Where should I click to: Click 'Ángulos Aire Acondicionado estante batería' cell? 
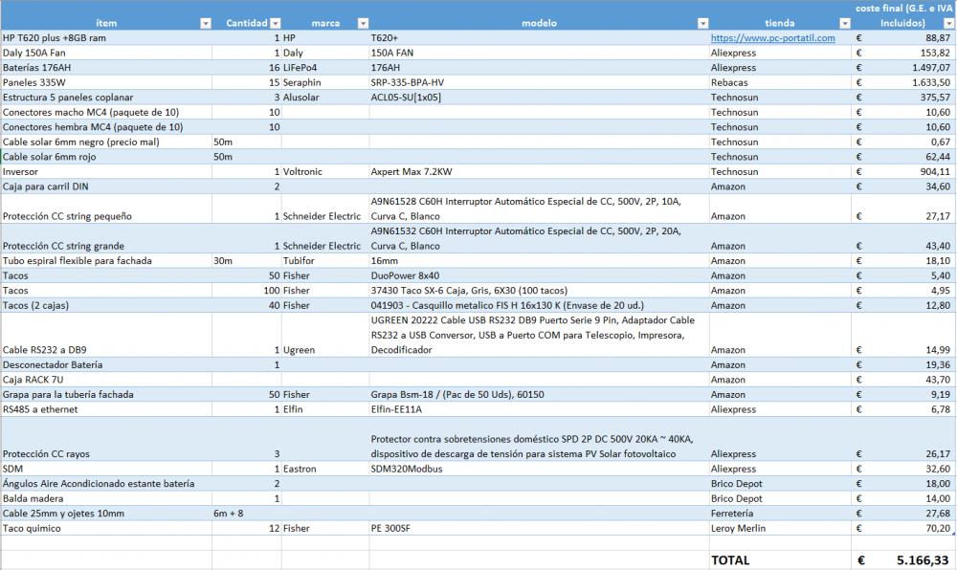tap(107, 483)
